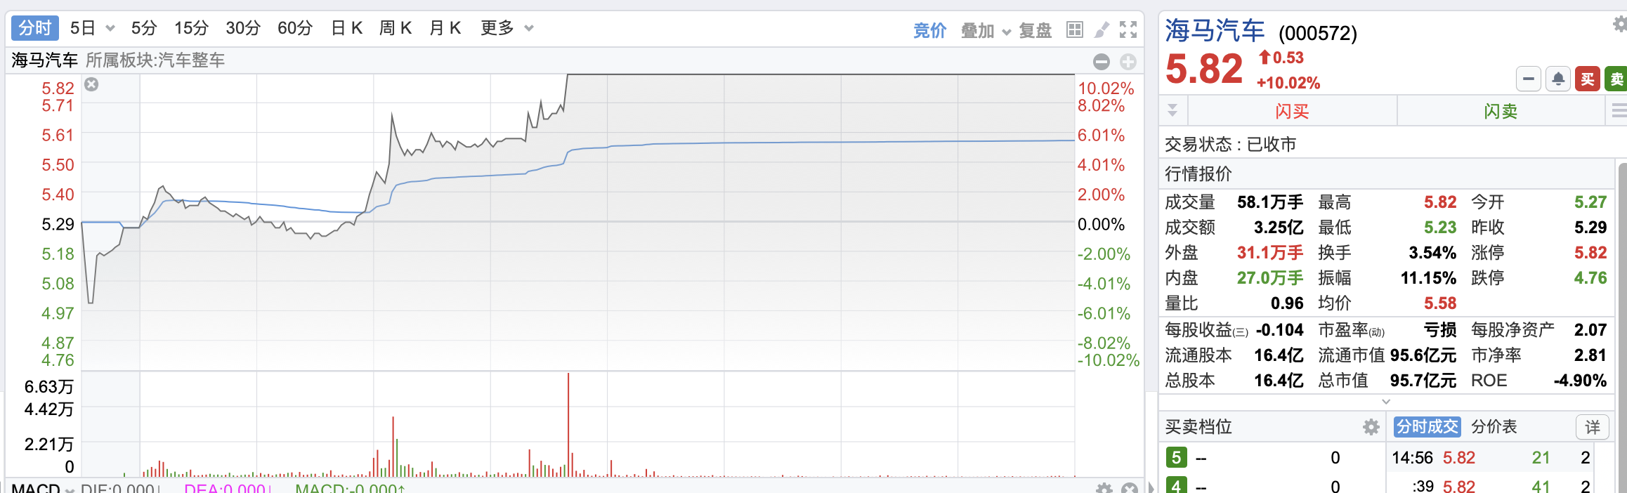Open the chart layout grid icon
Image resolution: width=1627 pixels, height=493 pixels.
pos(1074,29)
